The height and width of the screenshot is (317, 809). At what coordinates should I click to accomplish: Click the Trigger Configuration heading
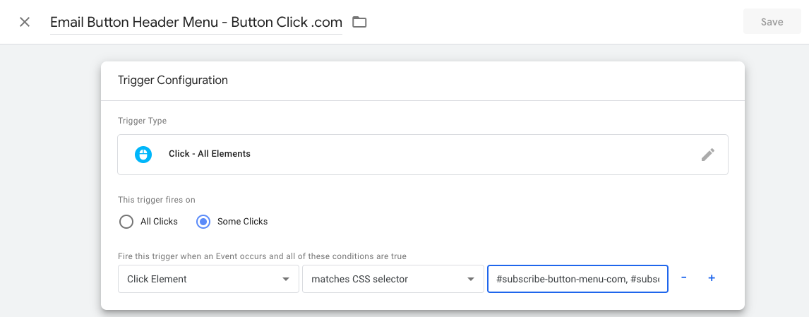click(173, 80)
